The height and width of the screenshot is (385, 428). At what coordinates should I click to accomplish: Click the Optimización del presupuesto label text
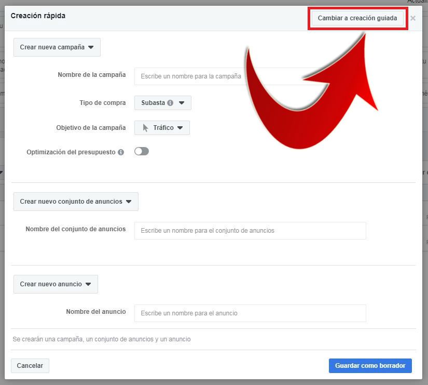71,152
